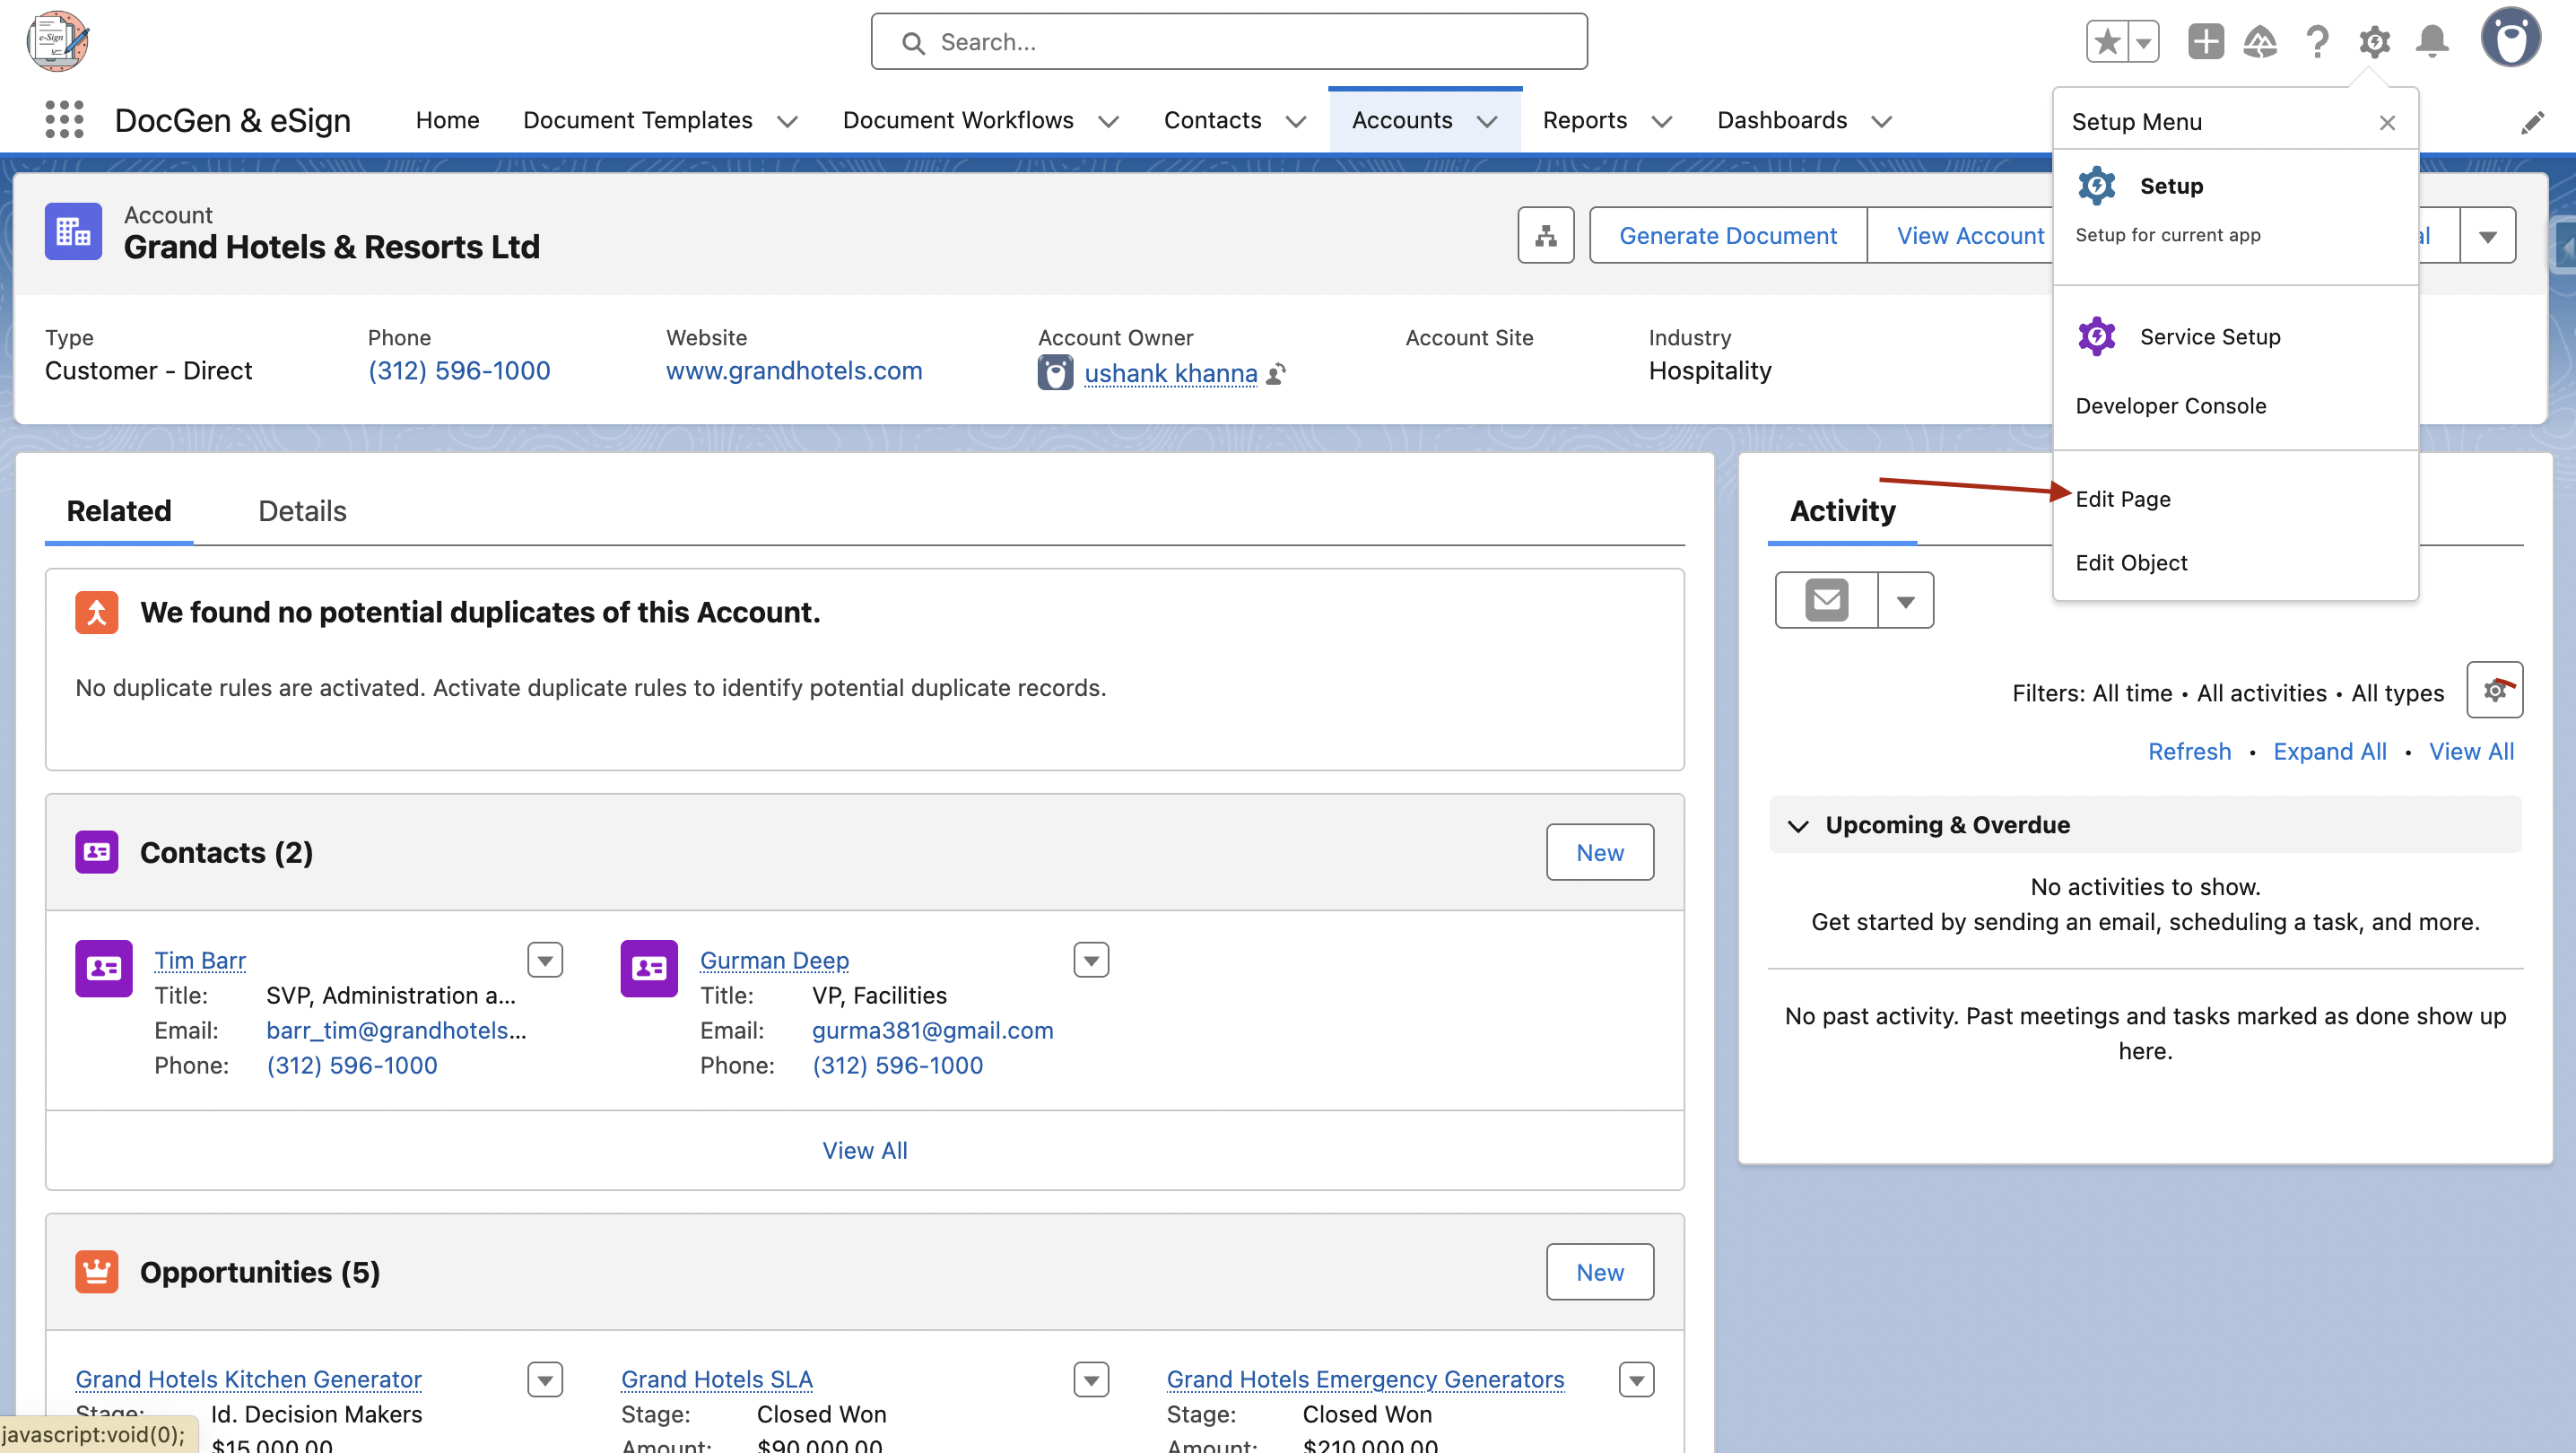Expand the Dashboards nav chevron
Viewport: 2576px width, 1453px height.
click(1881, 121)
